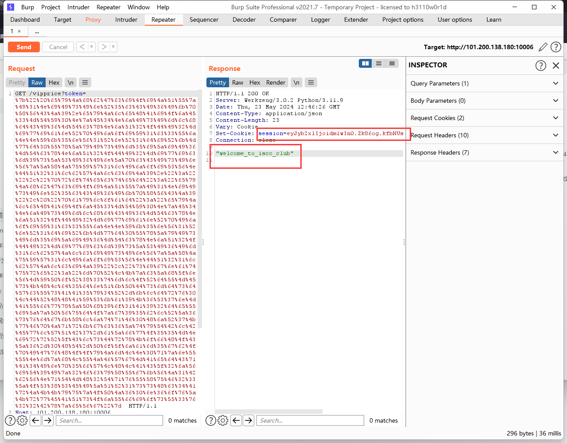The height and width of the screenshot is (443, 567).
Task: Close the Inspector panel
Action: point(556,66)
